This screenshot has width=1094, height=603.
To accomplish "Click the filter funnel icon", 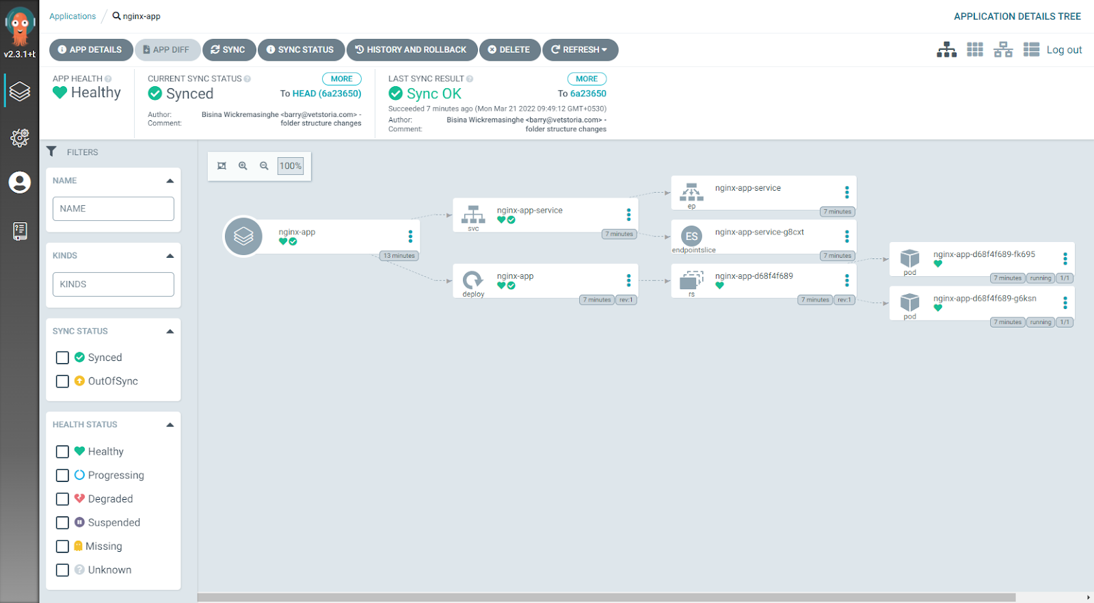I will click(51, 152).
